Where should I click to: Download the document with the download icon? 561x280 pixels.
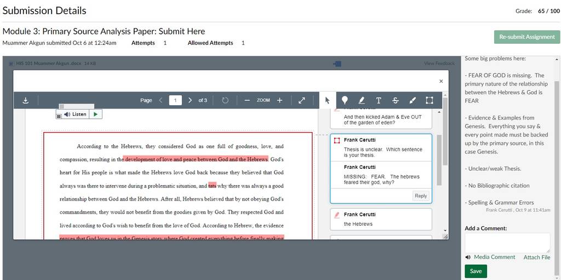(25, 100)
